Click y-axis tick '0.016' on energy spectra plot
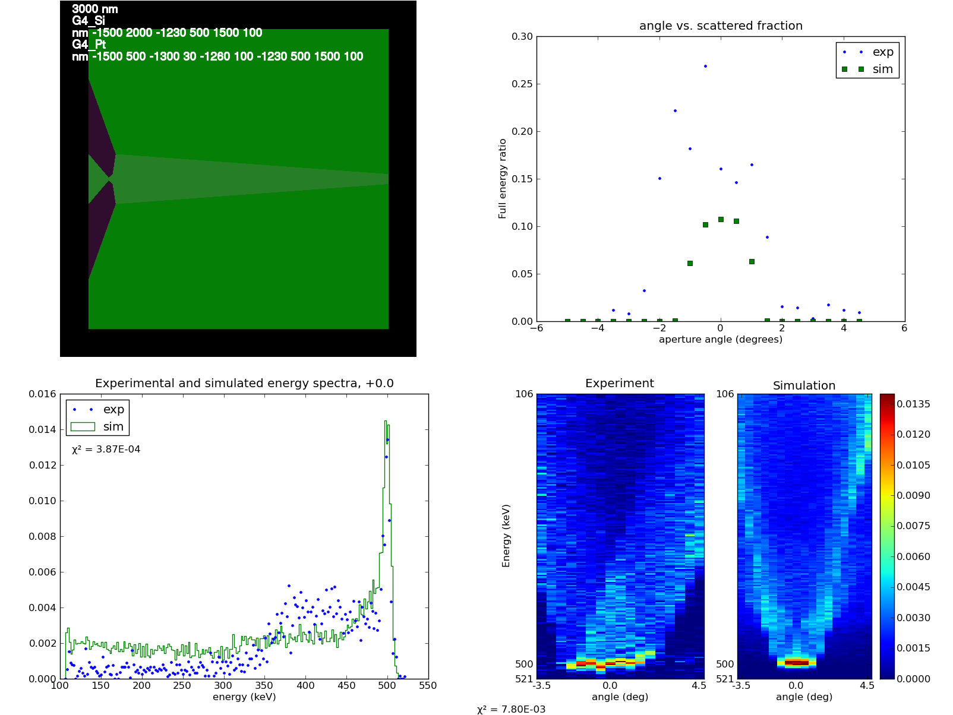The width and height of the screenshot is (953, 715). point(42,394)
